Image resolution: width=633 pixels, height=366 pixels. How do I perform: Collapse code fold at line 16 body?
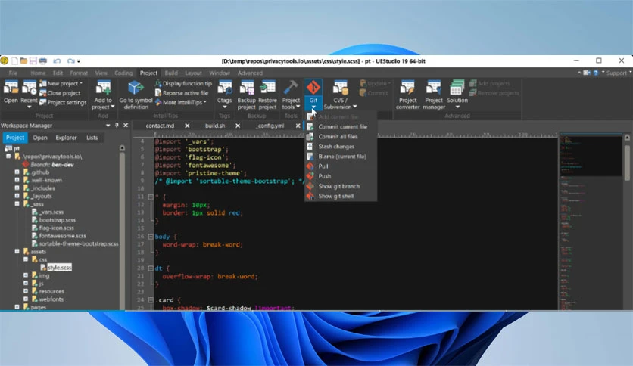151,237
